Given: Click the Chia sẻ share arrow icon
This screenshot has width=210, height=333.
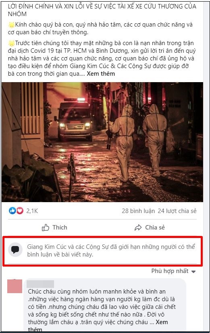Looking at the screenshot, I should click(x=138, y=228).
